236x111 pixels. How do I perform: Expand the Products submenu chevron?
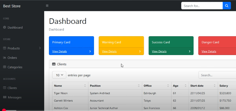click(40, 48)
